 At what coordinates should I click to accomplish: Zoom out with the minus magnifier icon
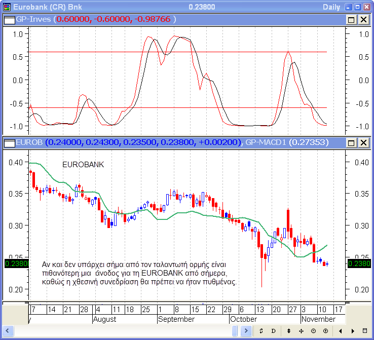pyautogui.click(x=313, y=331)
